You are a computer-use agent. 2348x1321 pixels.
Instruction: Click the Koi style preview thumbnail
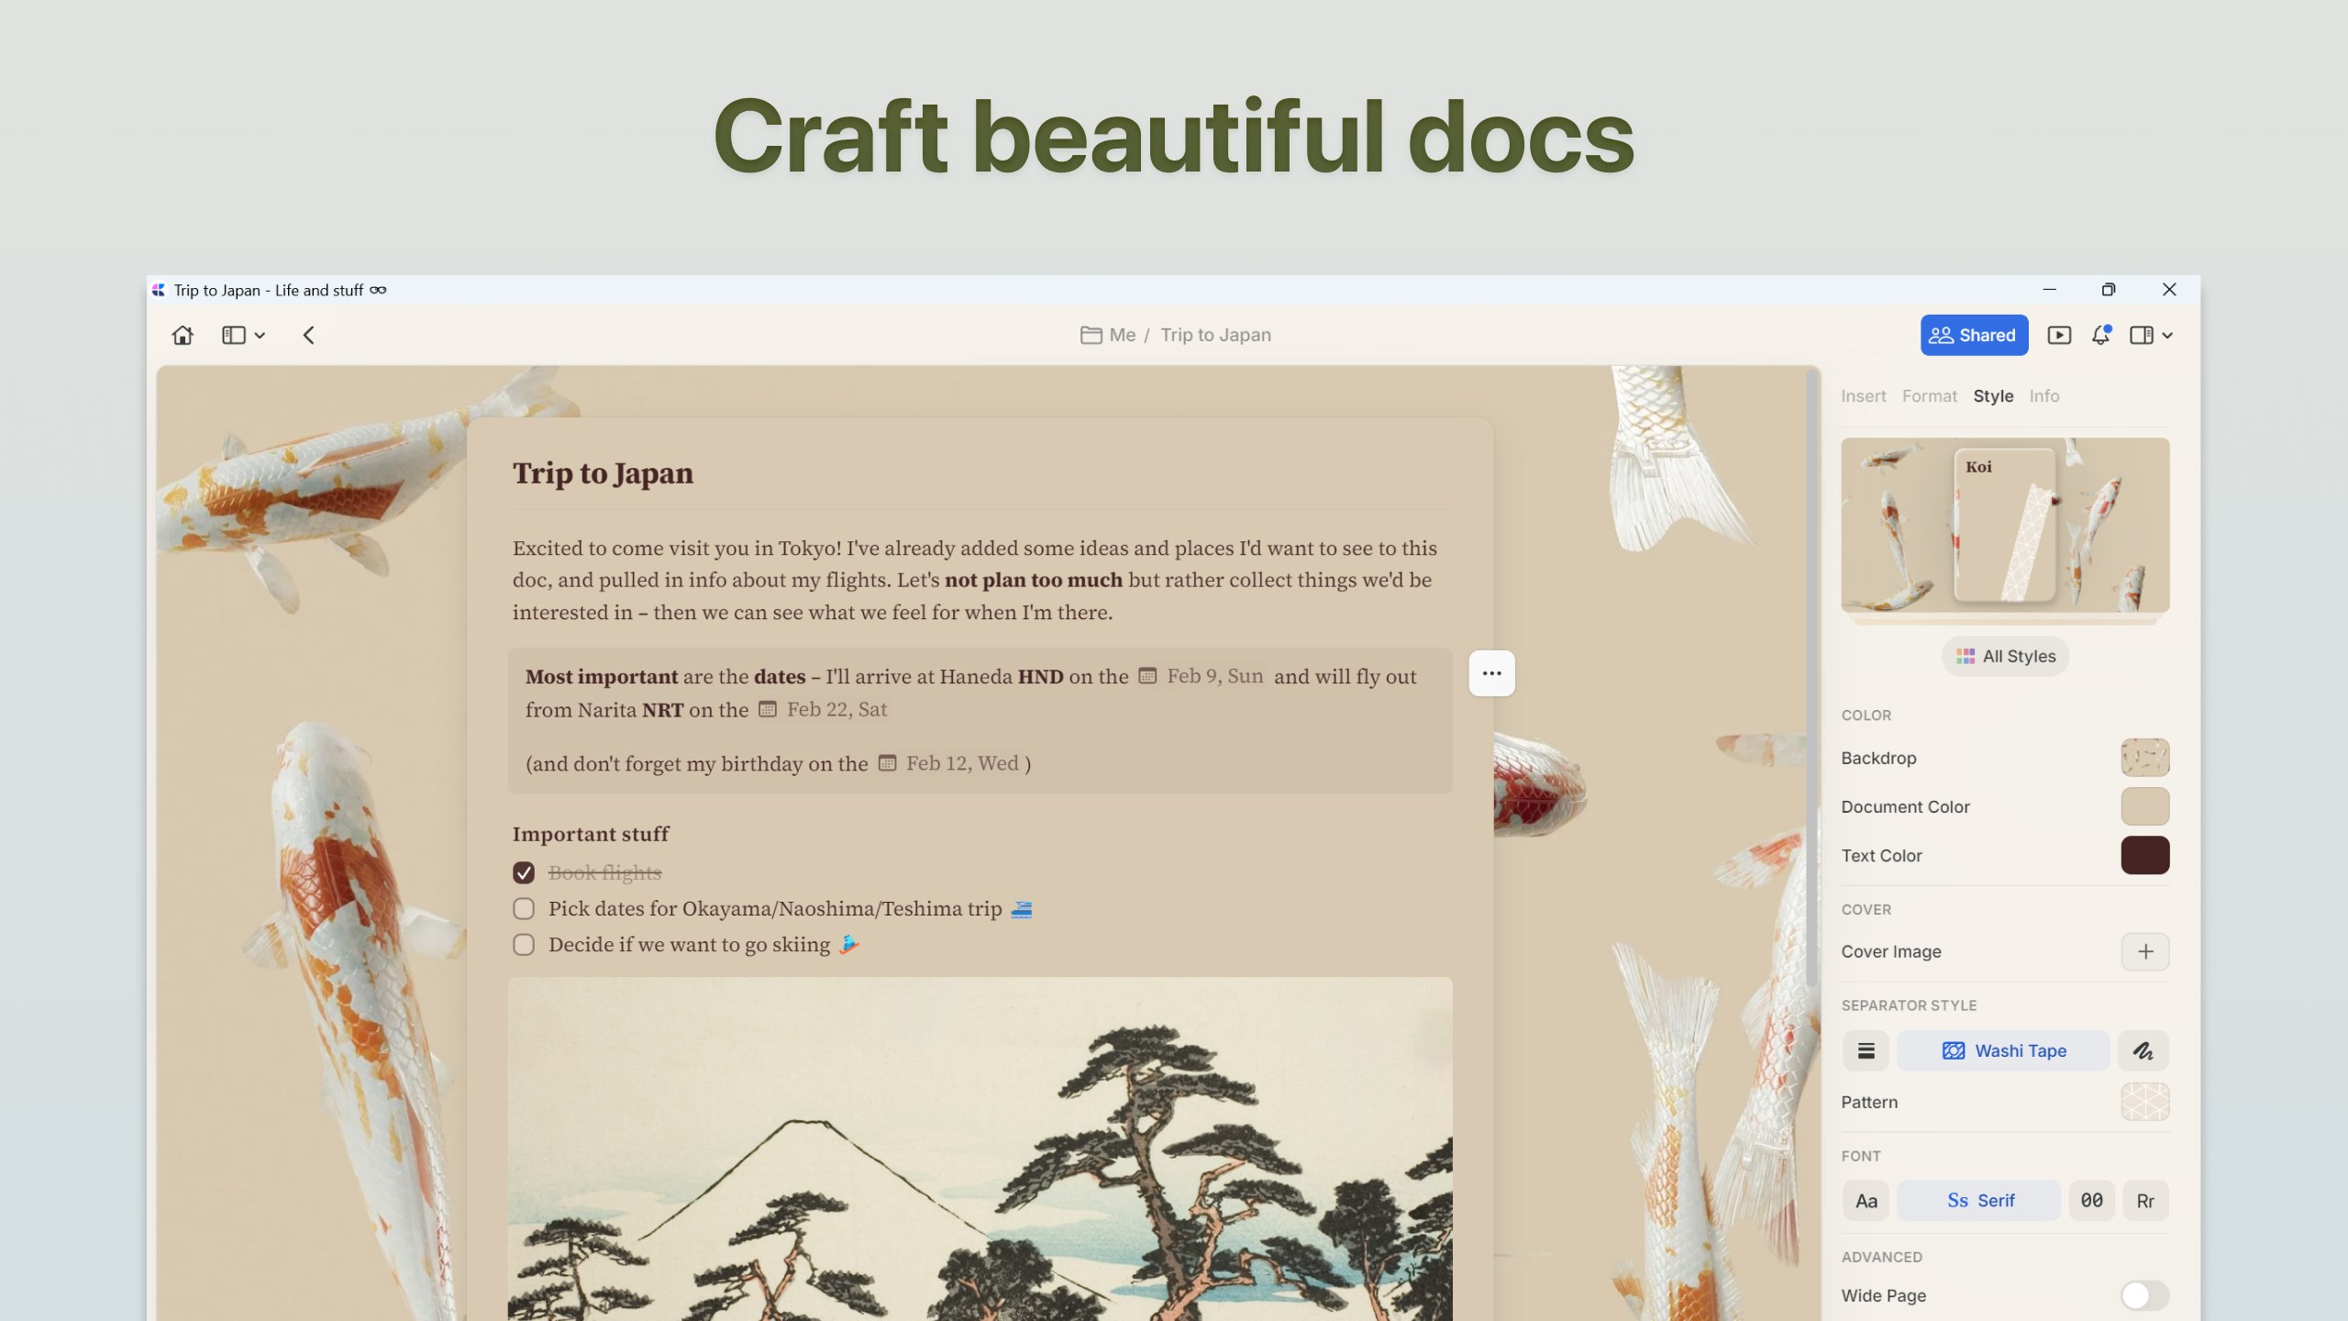coord(2005,525)
